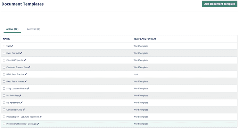
Task: Open the HTML Best Practice template row
Action: click(x=119, y=74)
